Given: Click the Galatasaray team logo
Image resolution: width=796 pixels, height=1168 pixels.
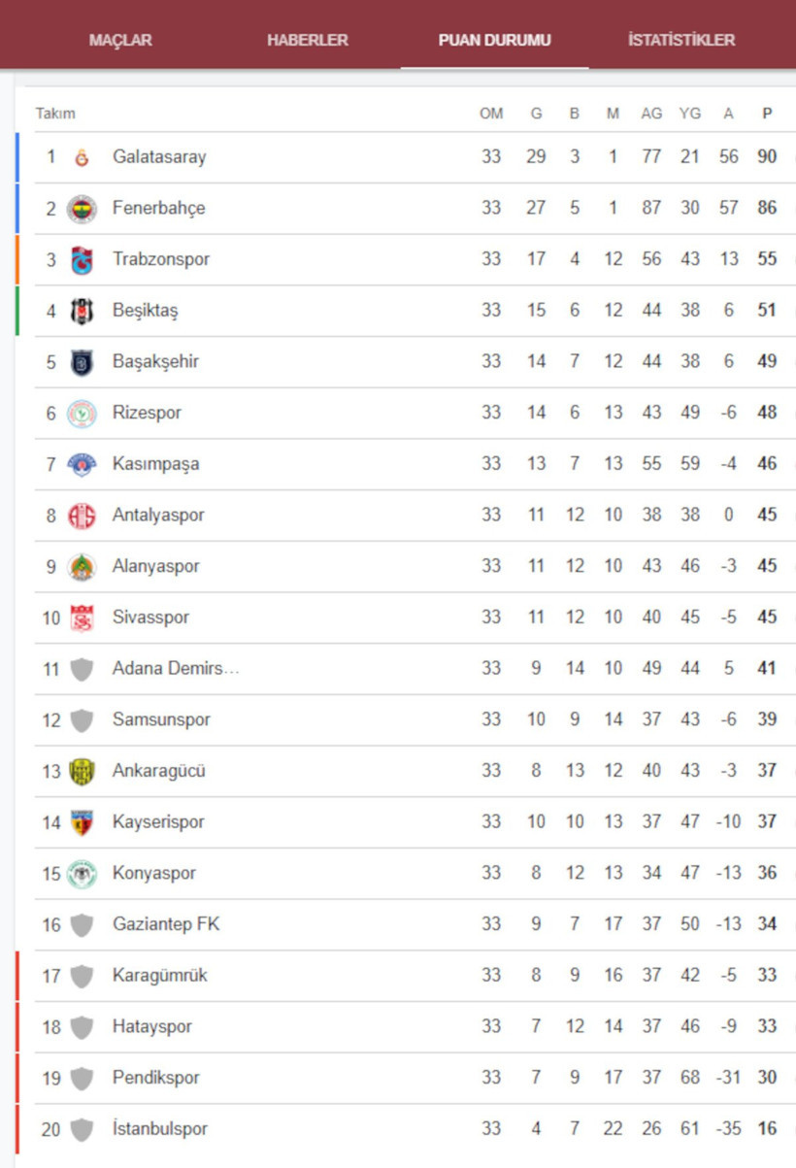Looking at the screenshot, I should (82, 157).
